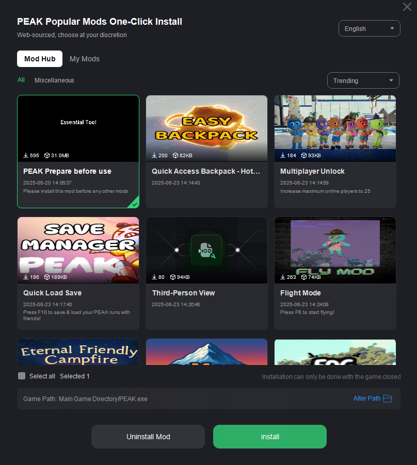The width and height of the screenshot is (417, 465).
Task: Click the download icon next to 200
Action: click(x=154, y=155)
